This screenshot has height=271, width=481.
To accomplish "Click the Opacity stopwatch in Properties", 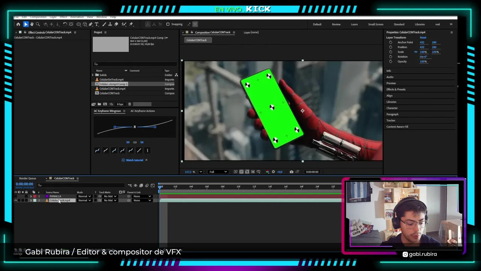I will point(390,61).
